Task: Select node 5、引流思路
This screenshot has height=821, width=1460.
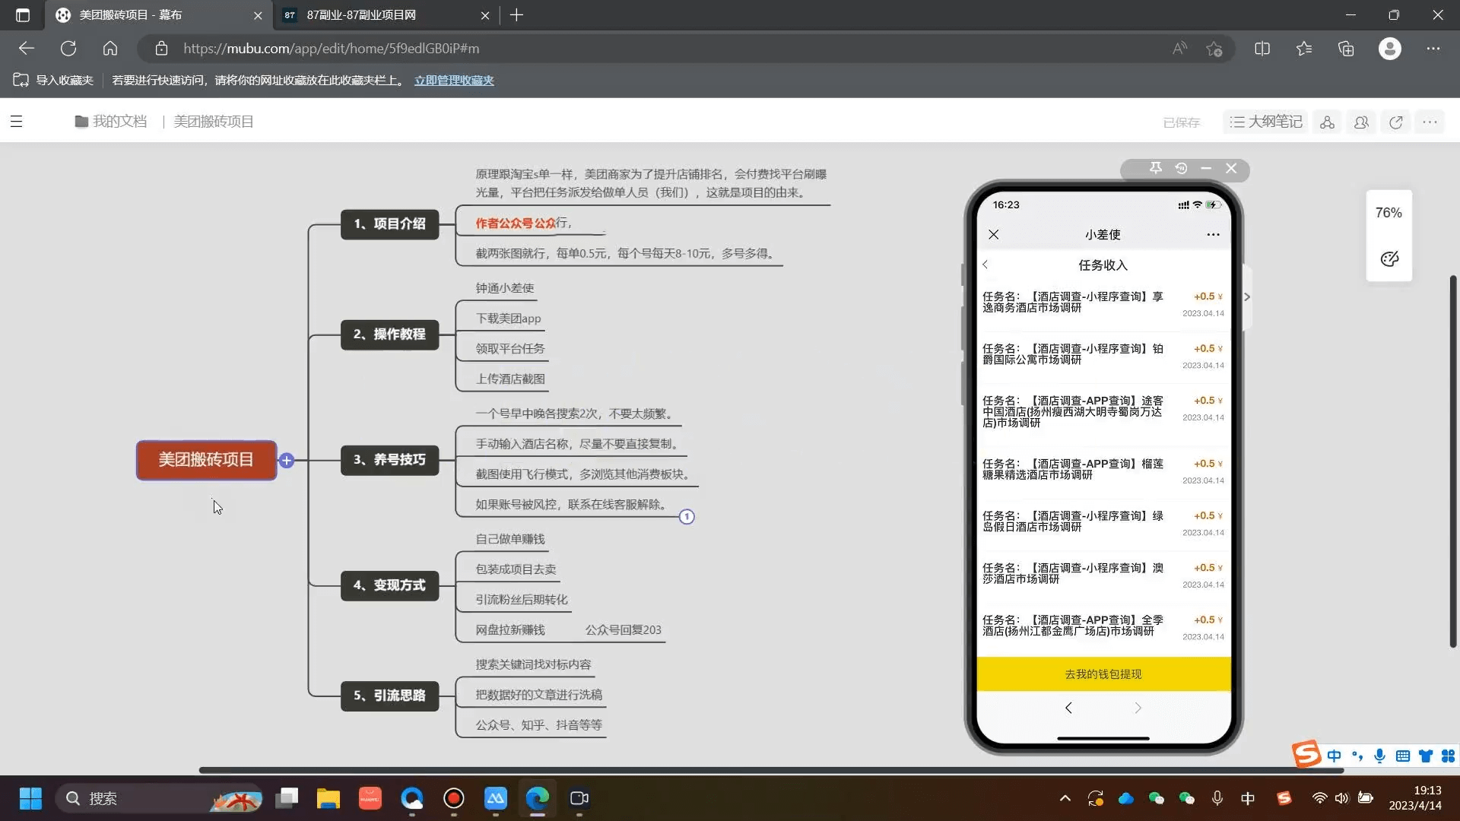Action: point(389,696)
